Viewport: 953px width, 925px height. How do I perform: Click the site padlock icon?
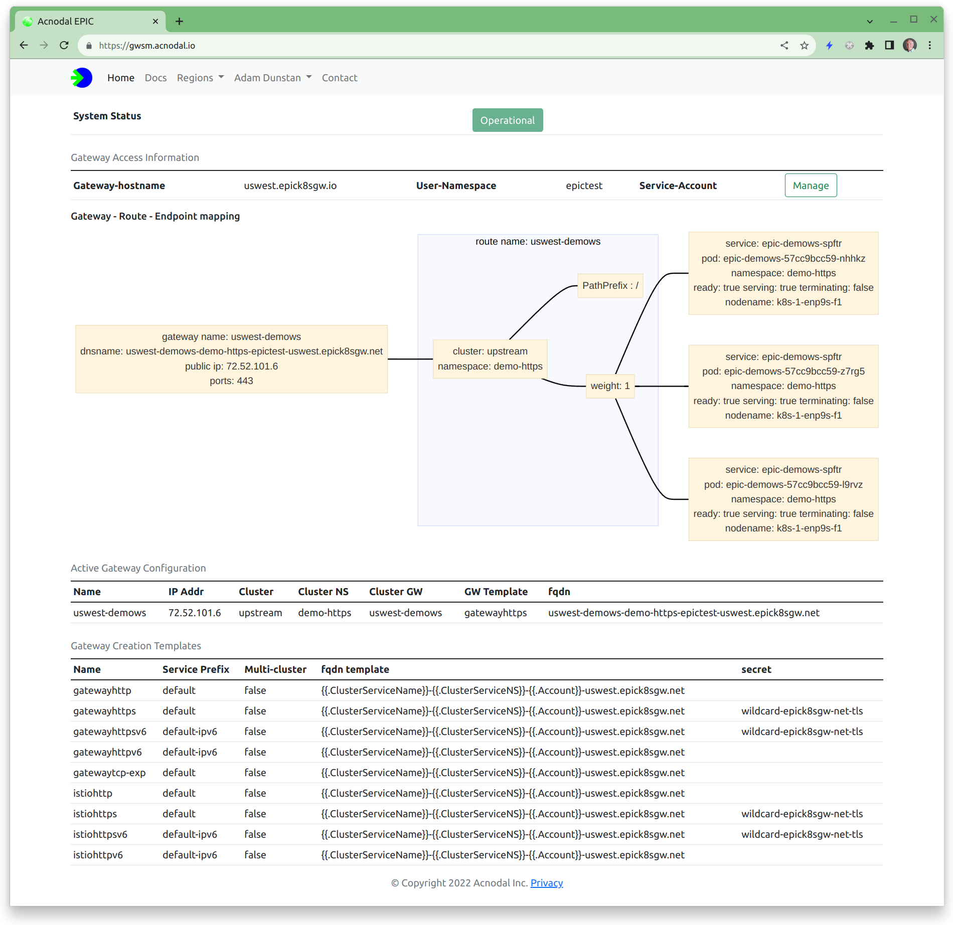pos(89,46)
